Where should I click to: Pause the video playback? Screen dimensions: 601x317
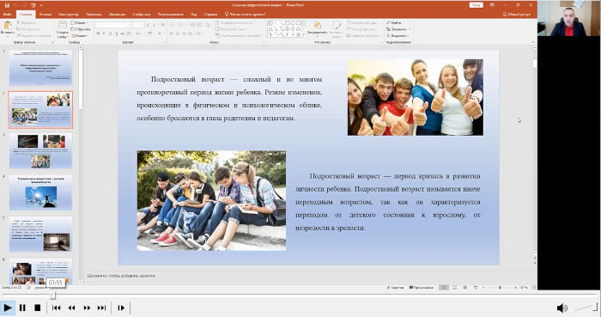pyautogui.click(x=22, y=308)
